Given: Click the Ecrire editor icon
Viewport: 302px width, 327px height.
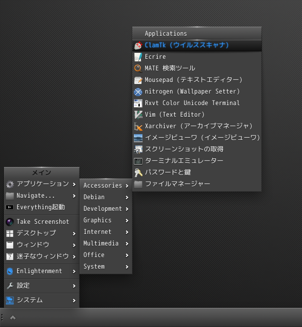Looking at the screenshot, I should click(138, 57).
